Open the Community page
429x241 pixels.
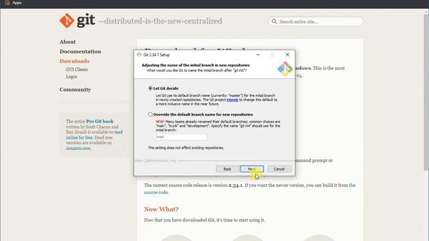(75, 89)
